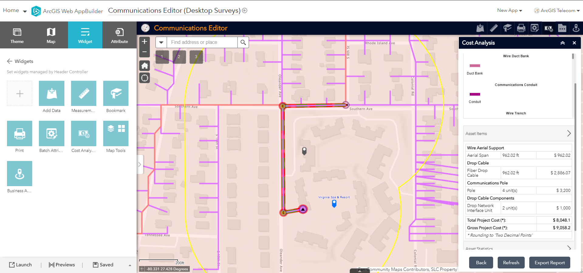Open search source dropdown arrow
The height and width of the screenshot is (273, 583).
pyautogui.click(x=161, y=42)
